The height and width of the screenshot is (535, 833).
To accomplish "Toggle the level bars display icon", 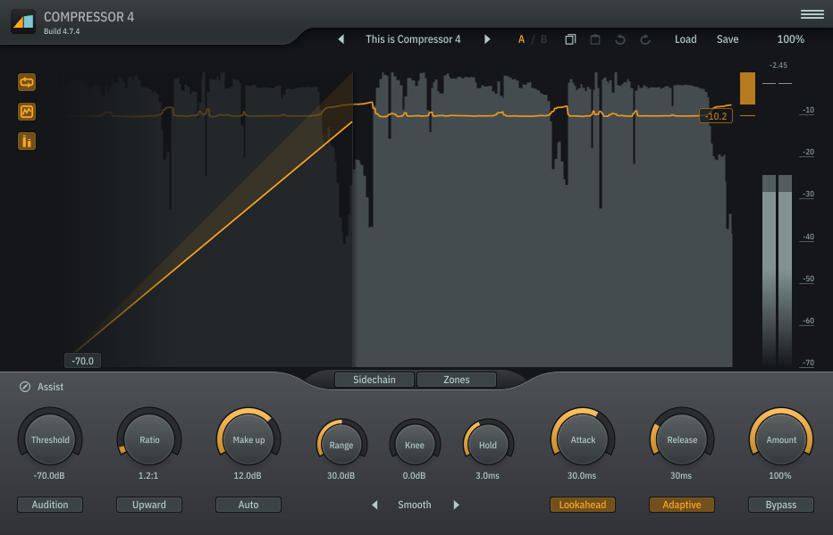I will click(x=27, y=141).
